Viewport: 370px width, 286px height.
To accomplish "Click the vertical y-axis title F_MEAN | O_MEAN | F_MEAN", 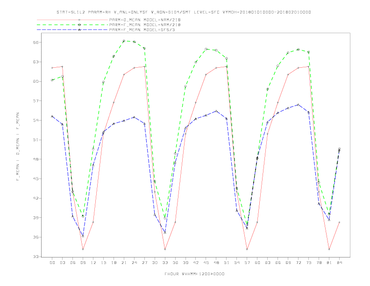I will pyautogui.click(x=18, y=147).
